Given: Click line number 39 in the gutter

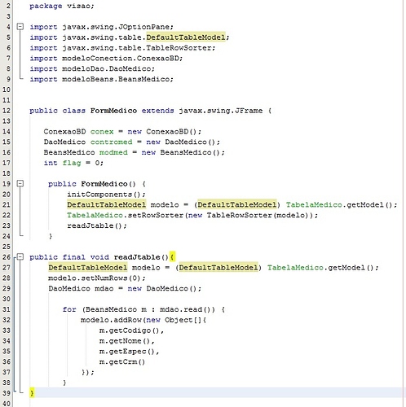Looking at the screenshot, I should point(7,393).
